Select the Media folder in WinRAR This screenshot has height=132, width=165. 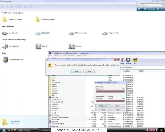click(x=54, y=85)
